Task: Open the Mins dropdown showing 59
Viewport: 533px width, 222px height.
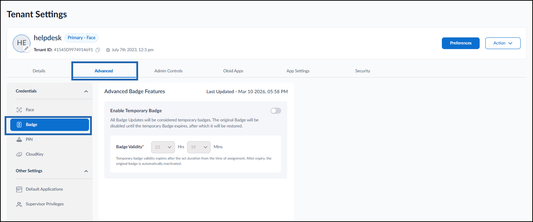Action: (x=199, y=147)
